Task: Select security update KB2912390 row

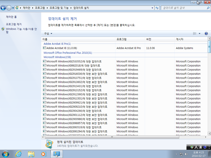Action: pos(125,94)
